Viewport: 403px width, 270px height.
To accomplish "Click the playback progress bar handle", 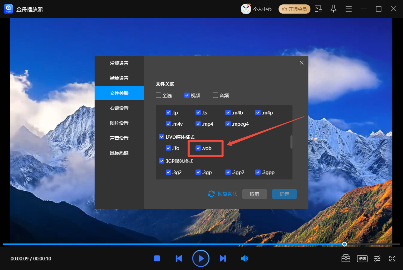I will click(x=345, y=244).
